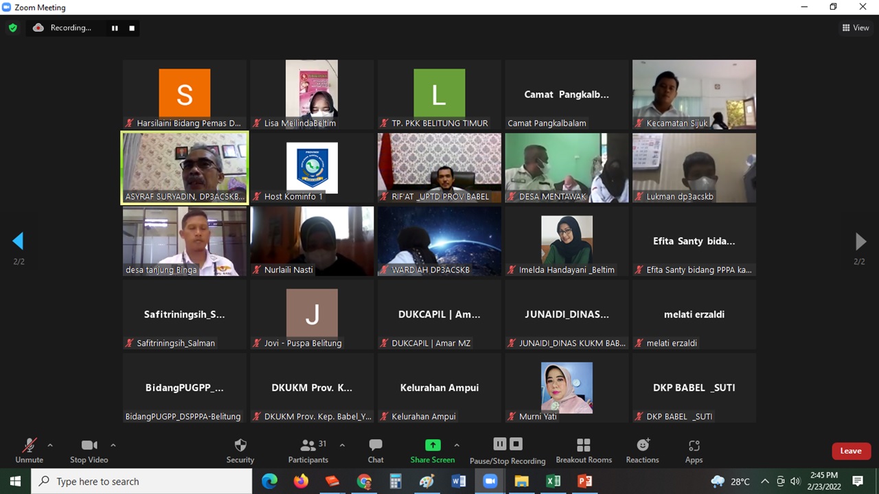Open the Participants panel
Viewport: 879px width, 494px height.
[x=308, y=450]
